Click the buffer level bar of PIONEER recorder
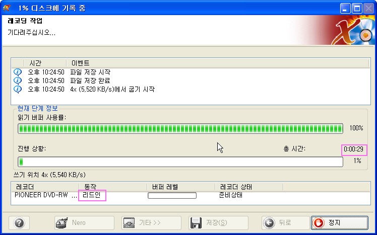Image resolution: width=377 pixels, height=235 pixels. pyautogui.click(x=172, y=195)
